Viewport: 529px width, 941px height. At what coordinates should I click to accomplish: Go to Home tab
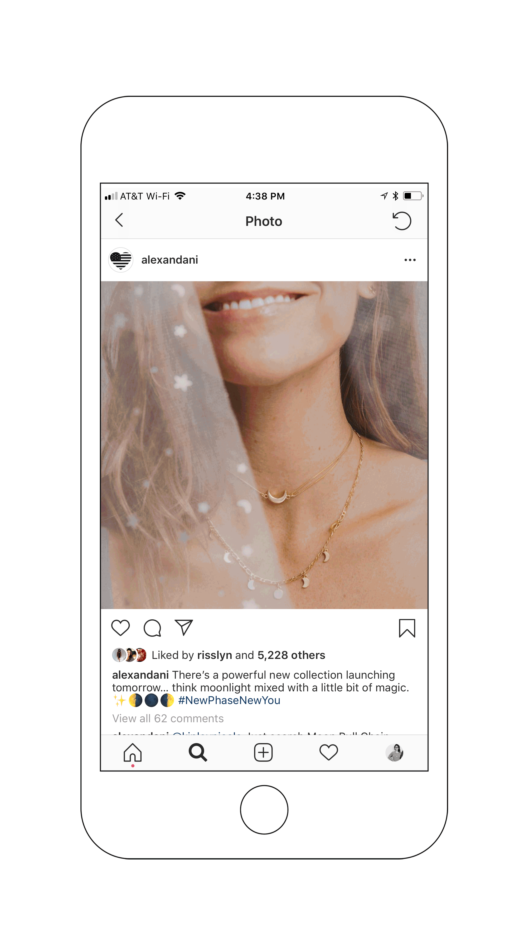click(132, 753)
